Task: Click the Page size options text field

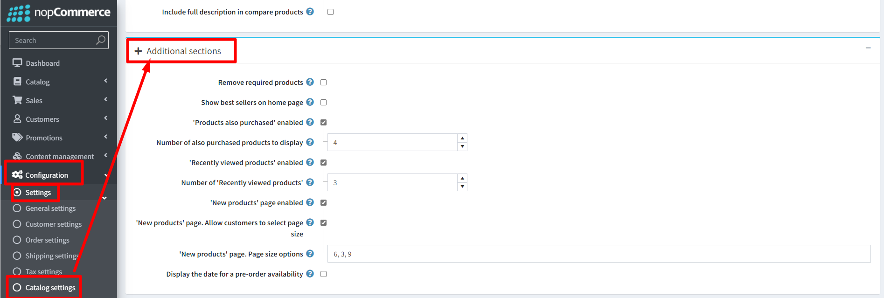Action: [x=599, y=254]
